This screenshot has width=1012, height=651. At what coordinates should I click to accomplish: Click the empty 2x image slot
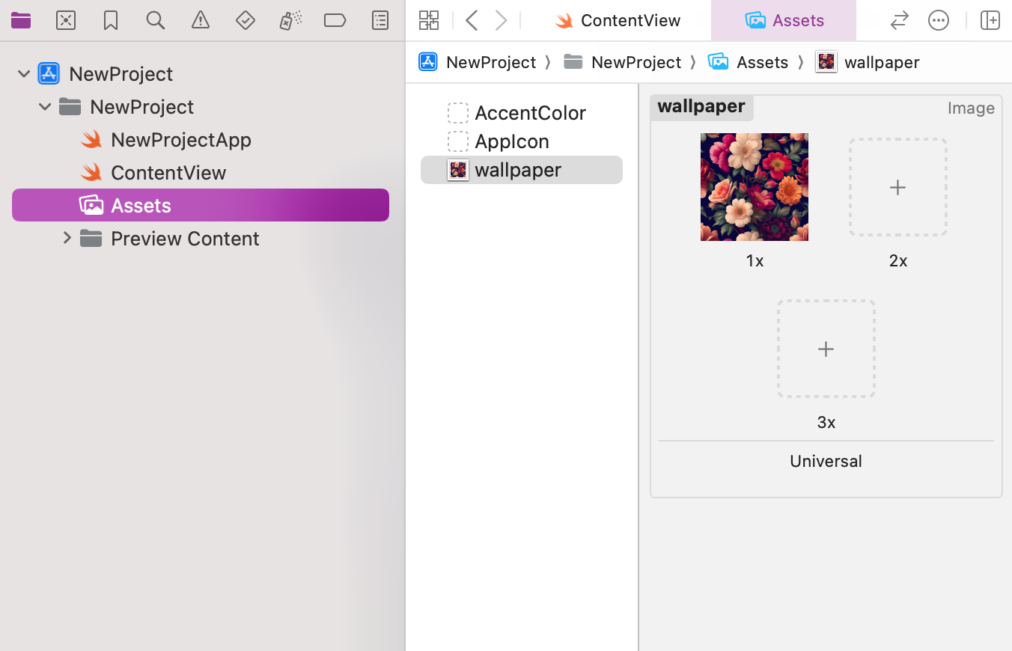897,187
